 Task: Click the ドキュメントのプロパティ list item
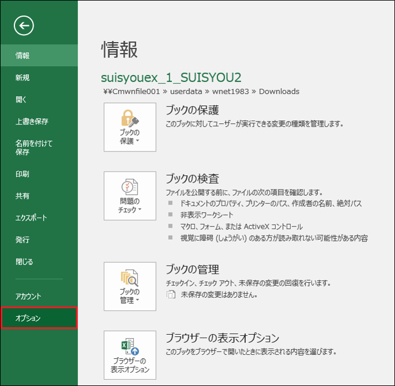coord(271,203)
